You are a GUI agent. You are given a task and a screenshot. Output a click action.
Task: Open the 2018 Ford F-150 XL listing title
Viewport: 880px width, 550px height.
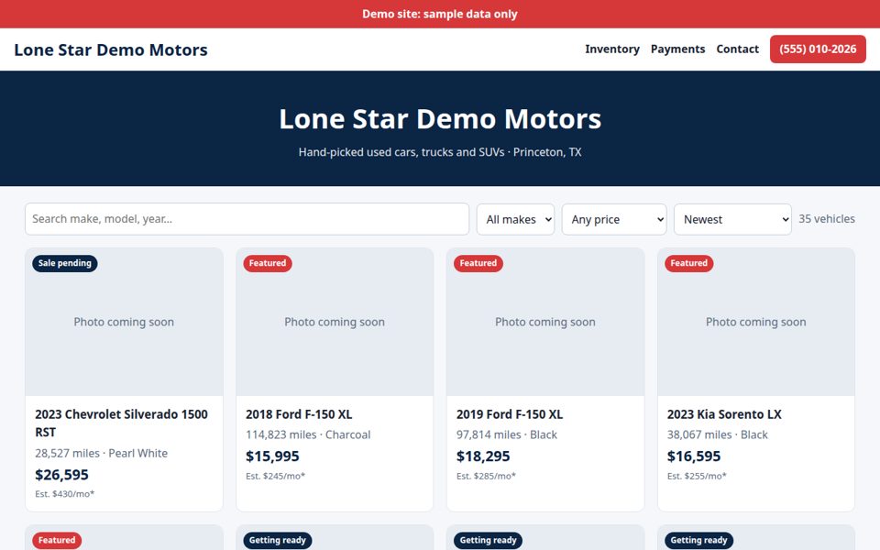click(299, 414)
